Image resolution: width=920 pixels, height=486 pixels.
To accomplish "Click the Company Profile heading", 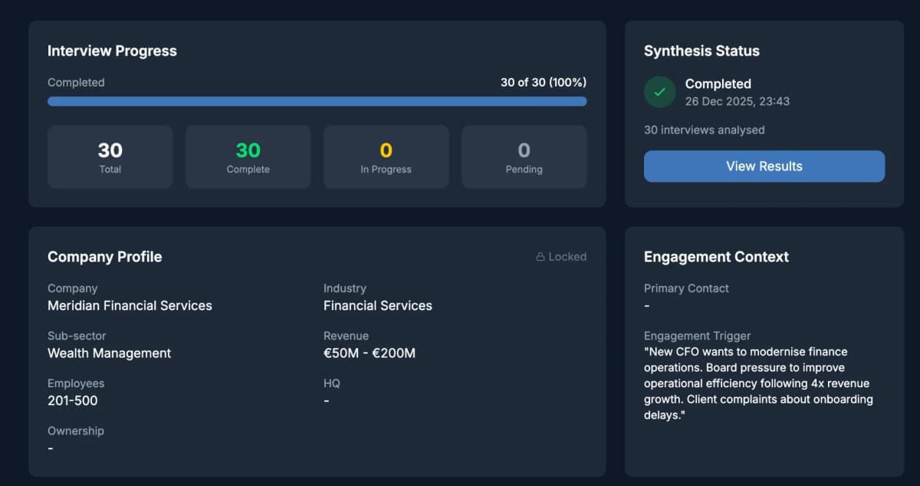I will point(104,257).
